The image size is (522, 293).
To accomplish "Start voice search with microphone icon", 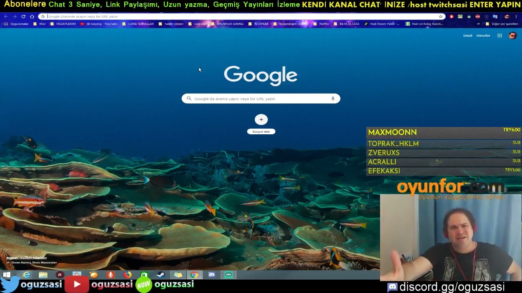I will [333, 98].
